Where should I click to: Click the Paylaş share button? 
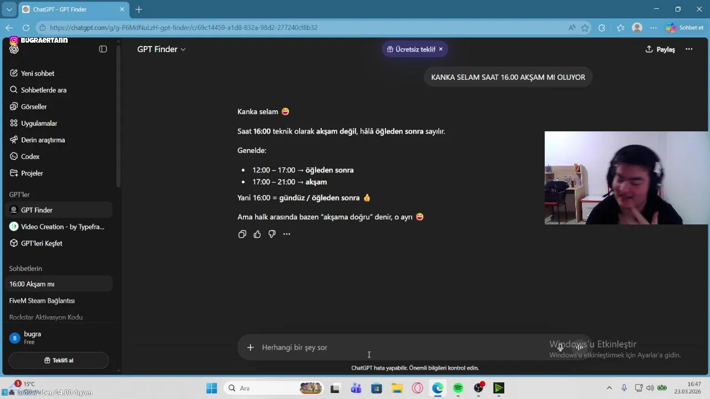(x=660, y=49)
